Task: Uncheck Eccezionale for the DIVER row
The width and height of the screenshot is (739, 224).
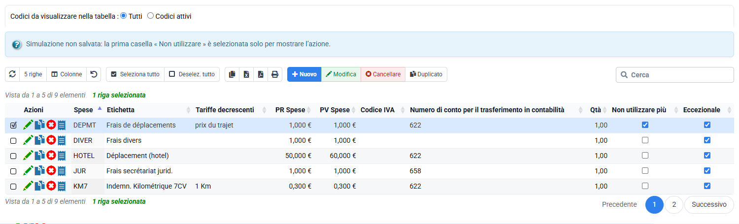Action: 707,140
